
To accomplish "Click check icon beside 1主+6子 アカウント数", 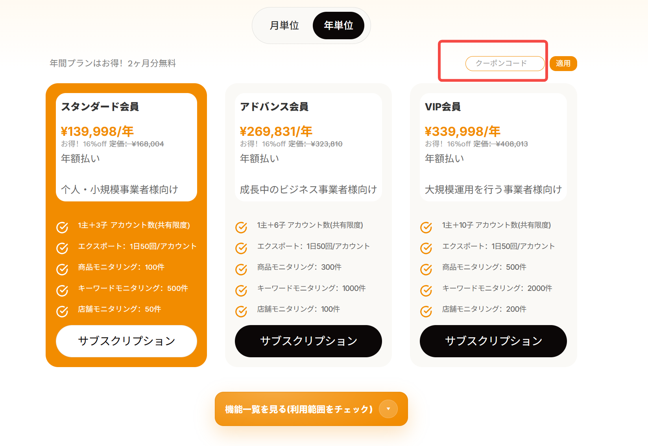I will (x=241, y=227).
